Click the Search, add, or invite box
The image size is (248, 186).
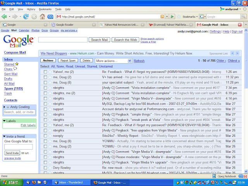(19, 112)
